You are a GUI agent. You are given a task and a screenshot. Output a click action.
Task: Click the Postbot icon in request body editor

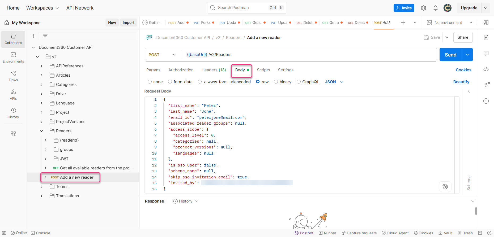coord(445,187)
